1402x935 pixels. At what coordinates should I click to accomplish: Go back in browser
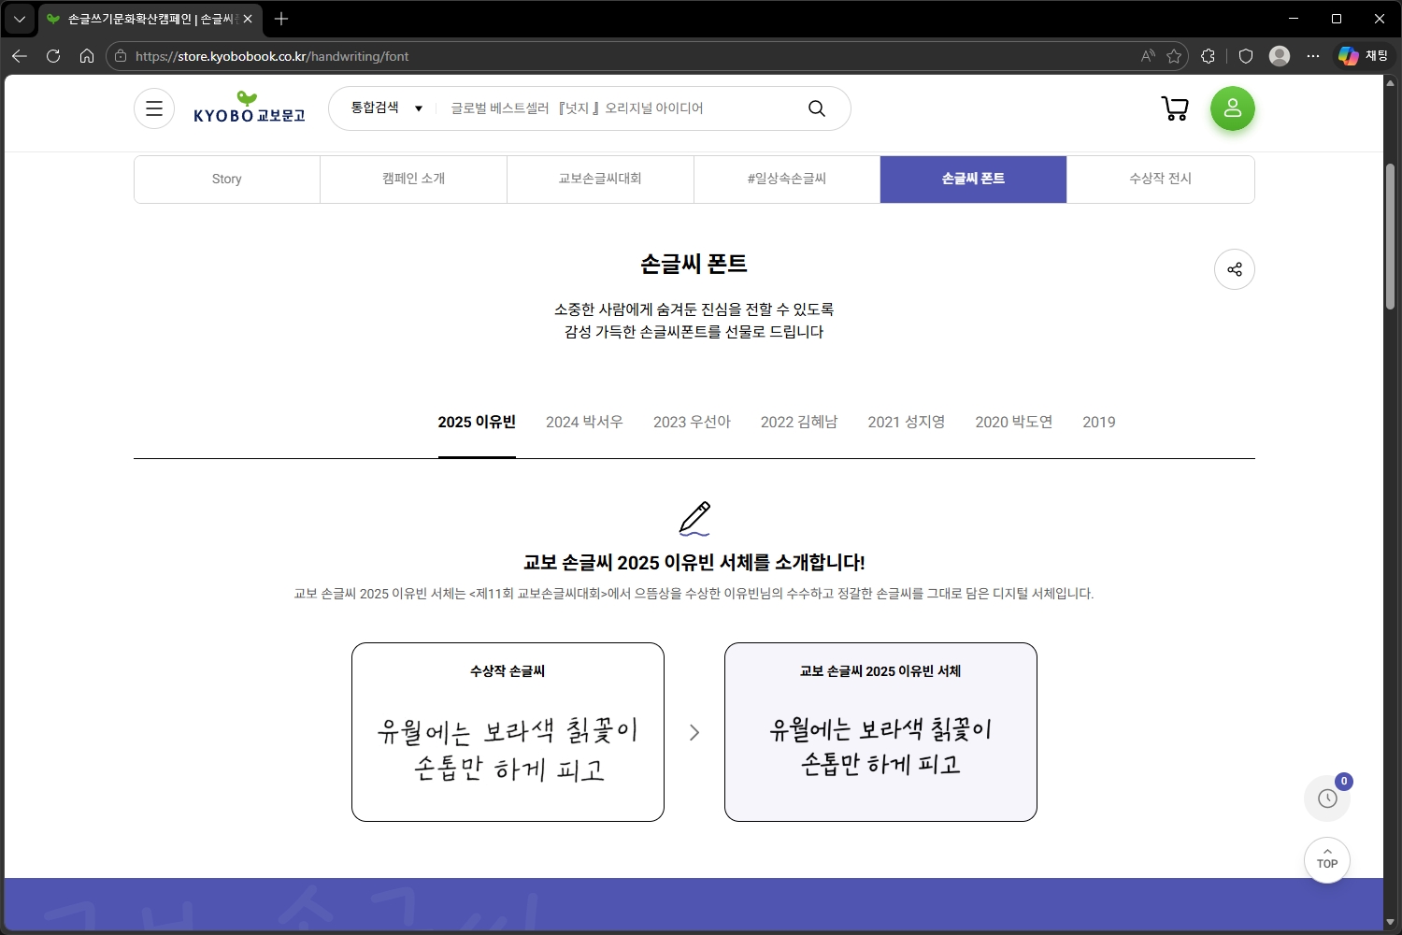20,56
